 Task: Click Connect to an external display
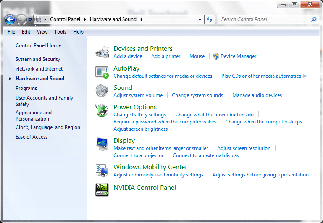(206, 155)
